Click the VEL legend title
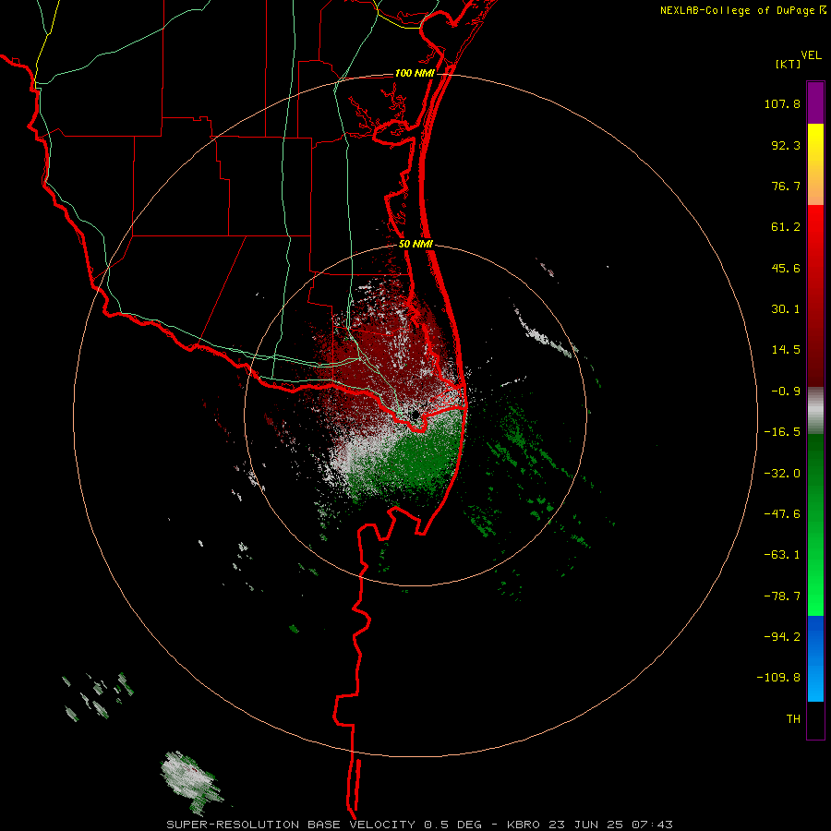The width and height of the screenshot is (831, 831). click(811, 55)
